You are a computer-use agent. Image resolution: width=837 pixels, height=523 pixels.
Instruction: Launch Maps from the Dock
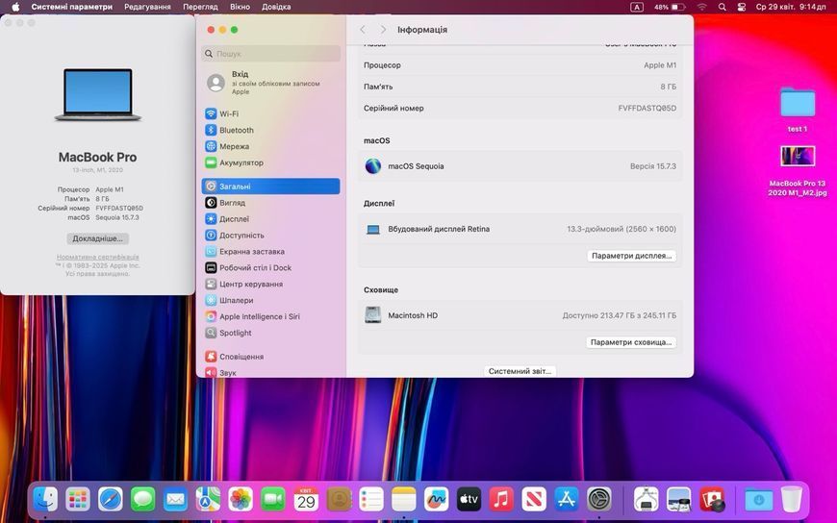point(208,500)
